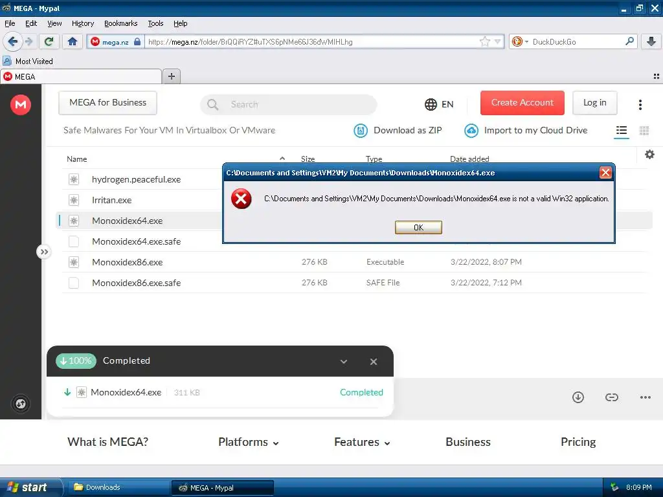Click the browser Forward arrow button
The image size is (663, 497).
[x=28, y=41]
